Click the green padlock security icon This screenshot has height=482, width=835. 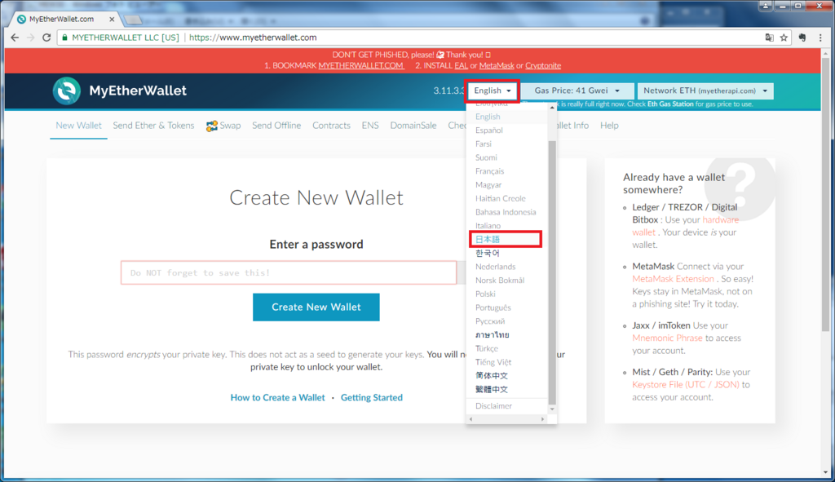click(x=65, y=38)
